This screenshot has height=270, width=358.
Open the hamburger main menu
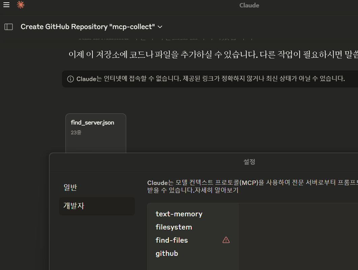pos(6,5)
